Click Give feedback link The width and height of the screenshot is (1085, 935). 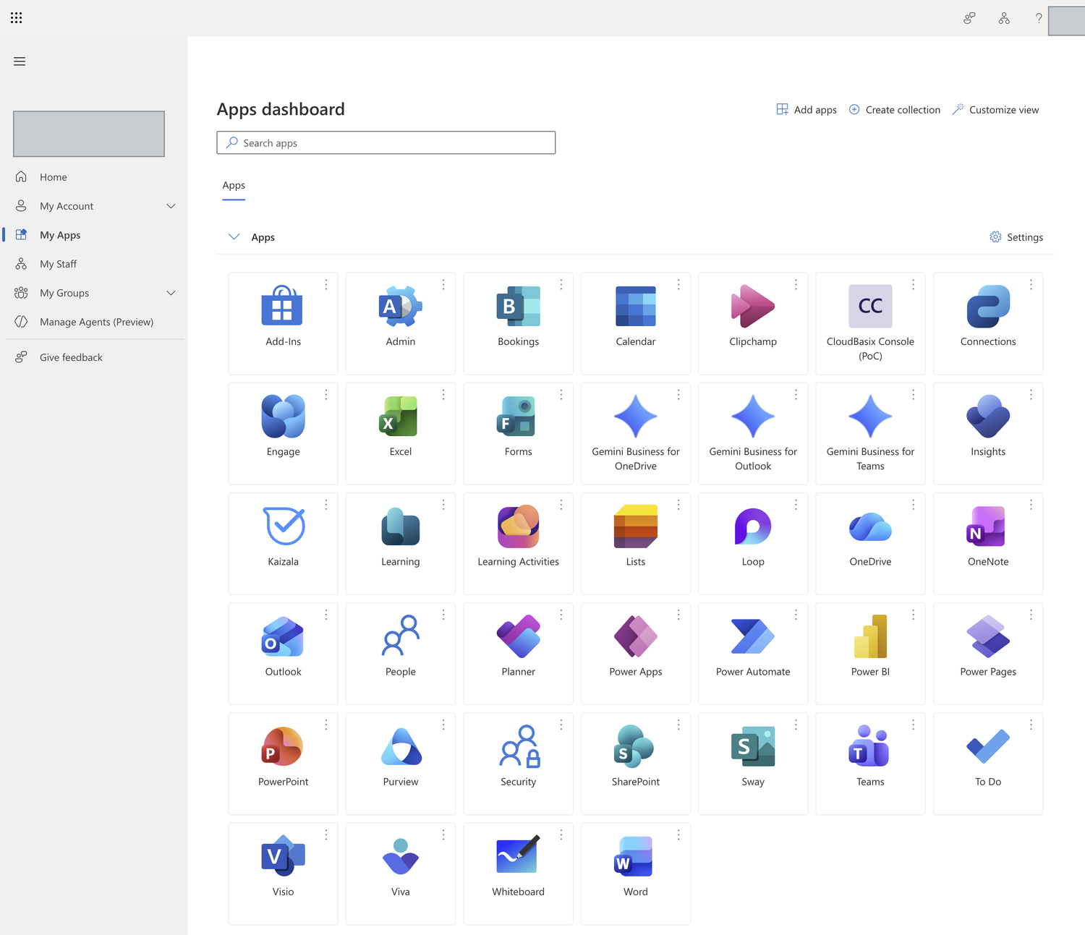pyautogui.click(x=95, y=357)
